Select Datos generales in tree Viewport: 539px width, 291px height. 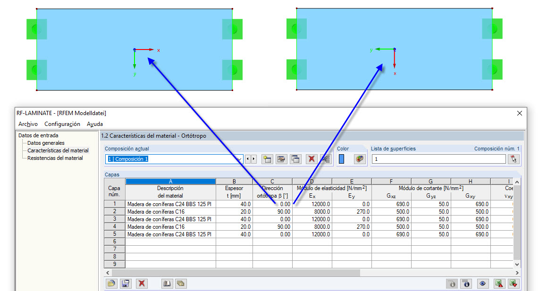click(46, 143)
